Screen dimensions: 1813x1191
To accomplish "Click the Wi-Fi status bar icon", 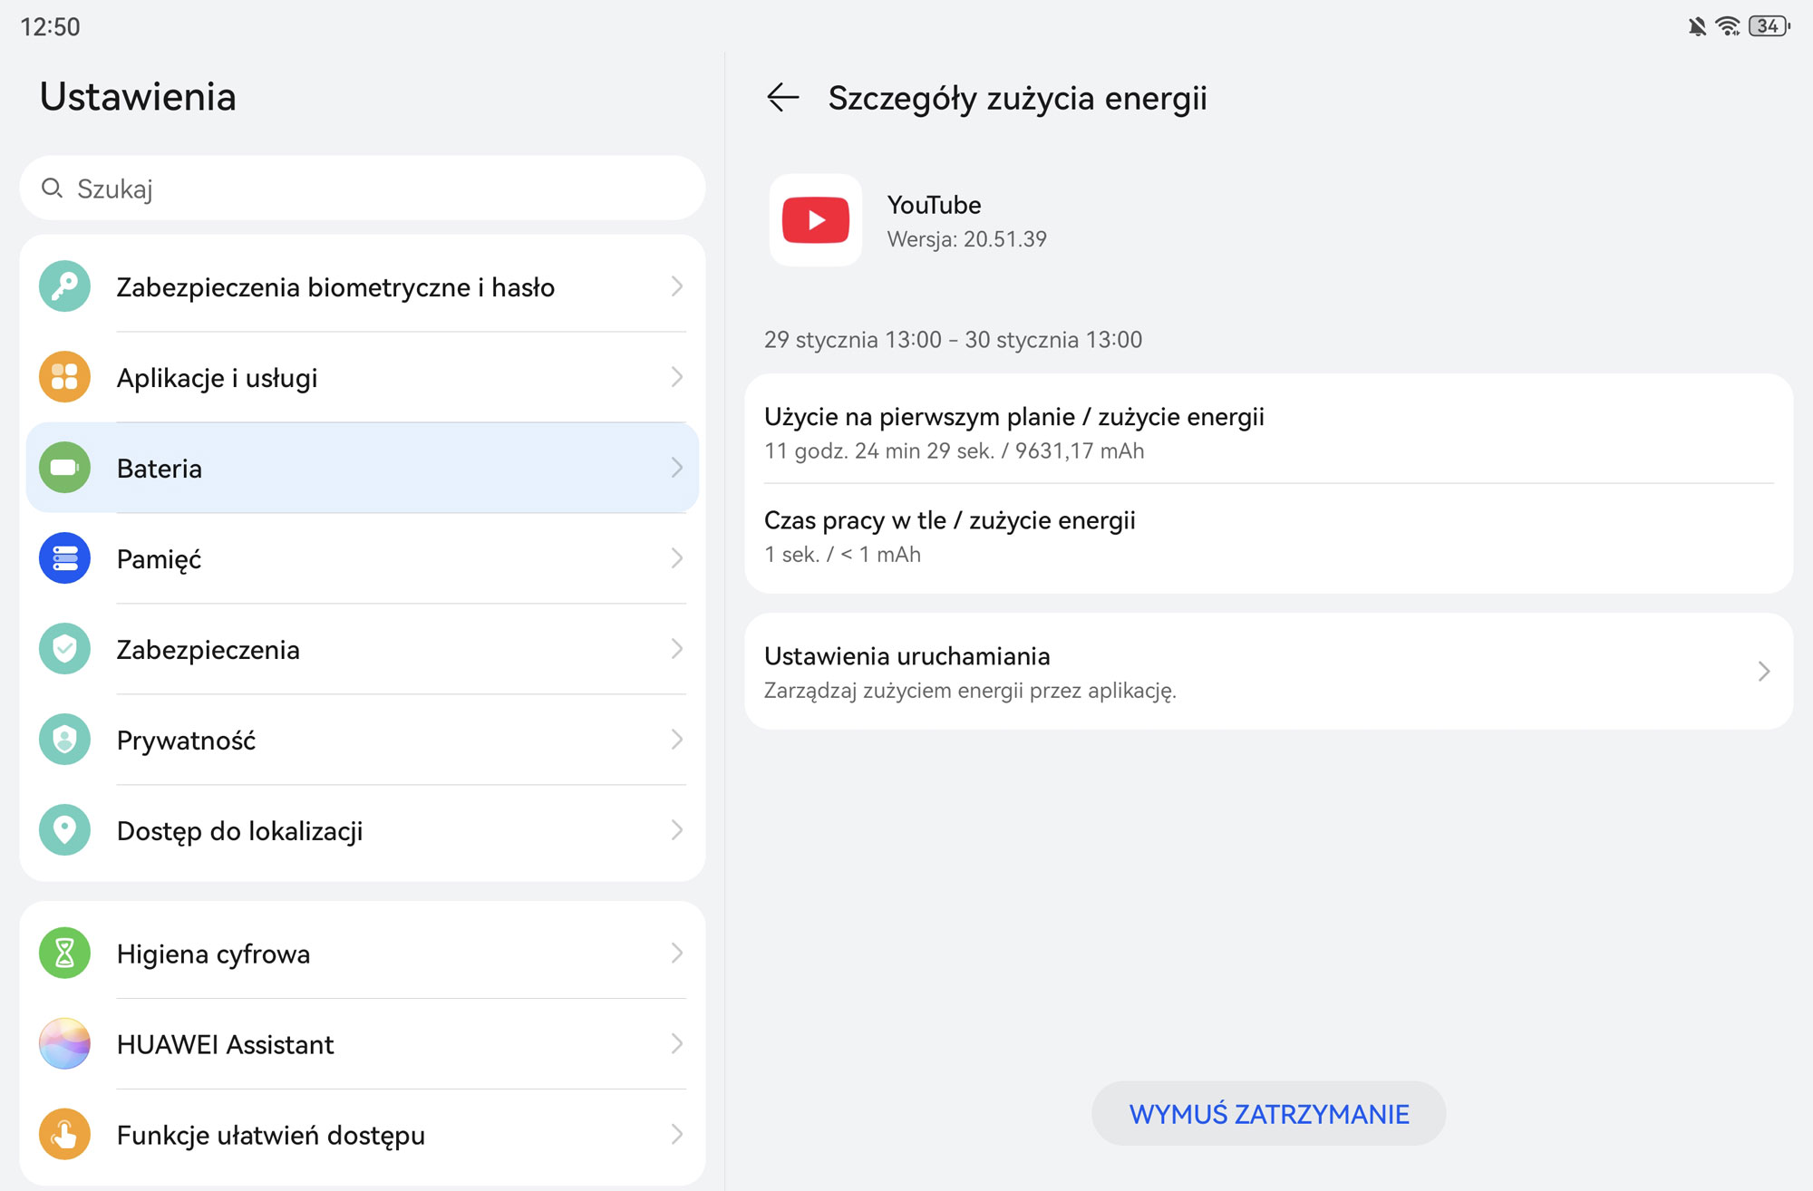I will coord(1728,26).
